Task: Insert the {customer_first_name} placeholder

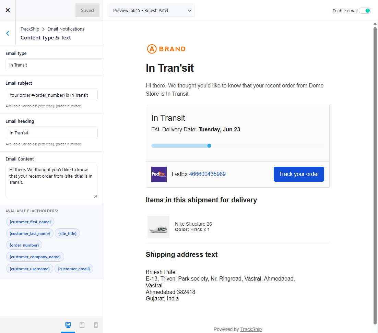Action: point(30,222)
